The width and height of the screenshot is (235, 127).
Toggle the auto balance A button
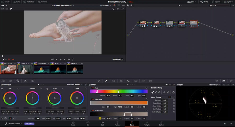5,118
